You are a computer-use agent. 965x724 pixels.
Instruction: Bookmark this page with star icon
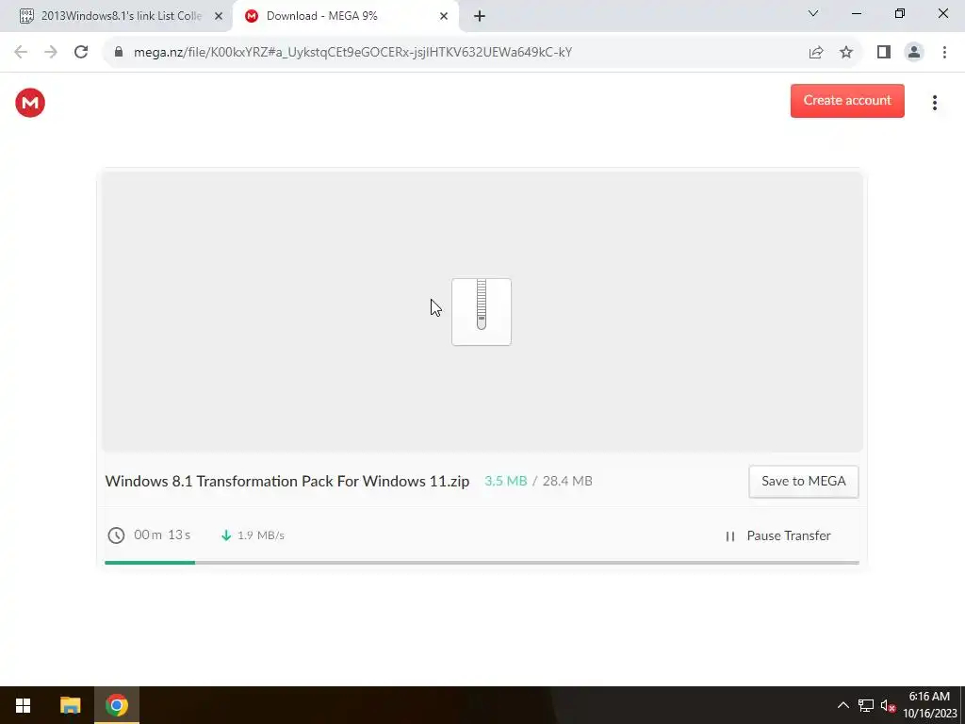point(846,53)
